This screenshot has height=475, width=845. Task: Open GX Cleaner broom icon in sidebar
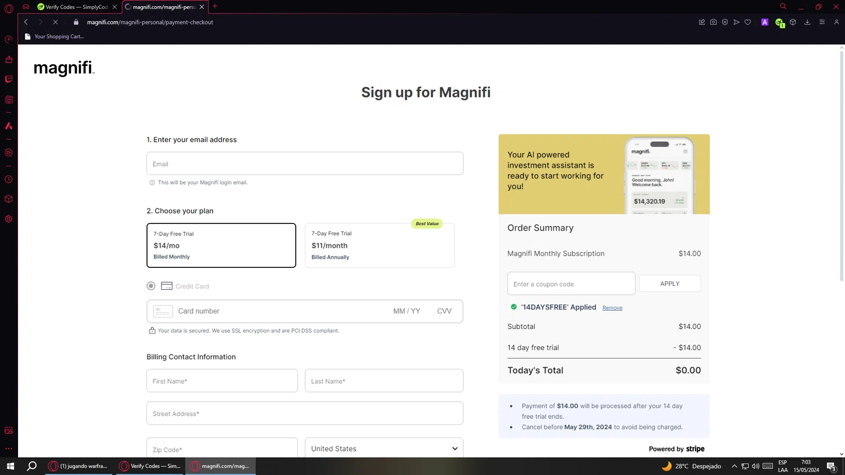click(x=8, y=60)
